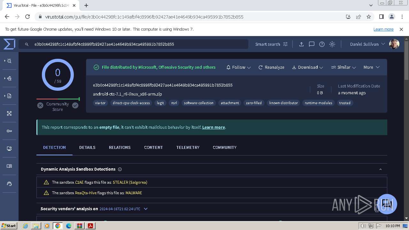Click the direct-cpu-clock-access tag
The width and height of the screenshot is (409, 230).
click(131, 103)
